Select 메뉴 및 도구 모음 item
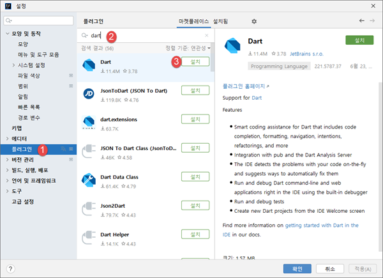 click(38, 54)
